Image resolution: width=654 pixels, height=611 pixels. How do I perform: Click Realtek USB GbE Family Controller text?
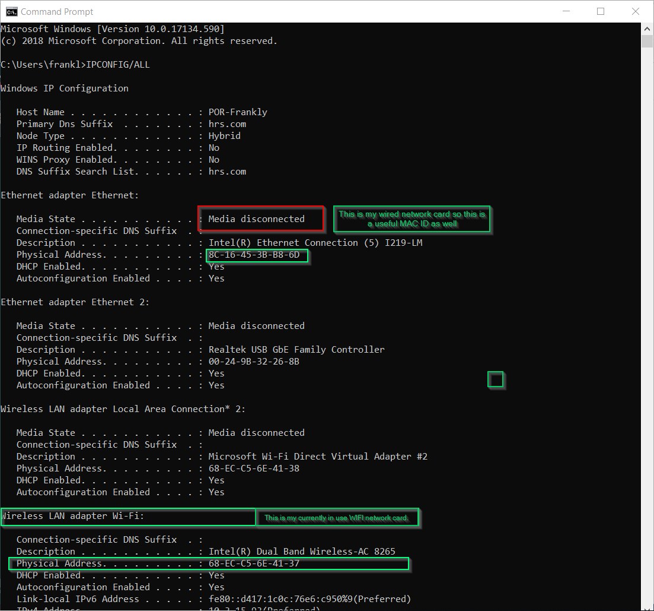tap(296, 350)
